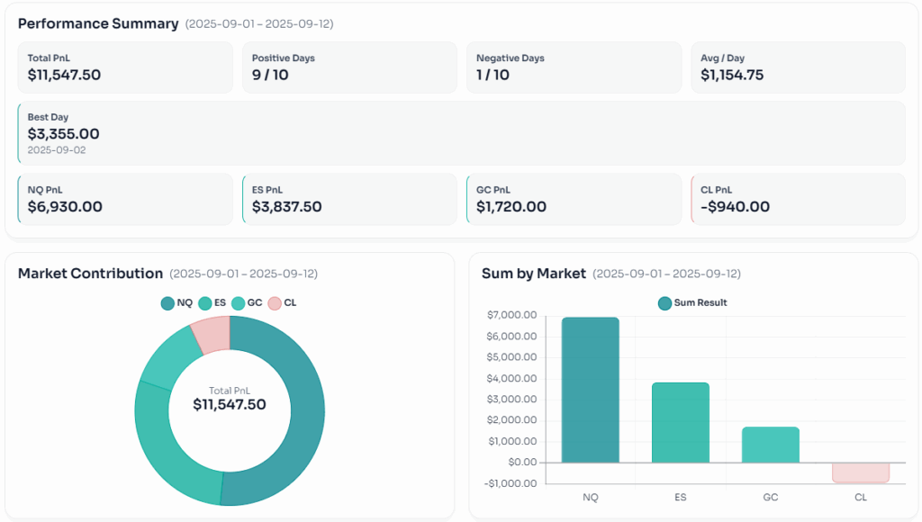
Task: Select the negative CL bar
Action: (860, 472)
